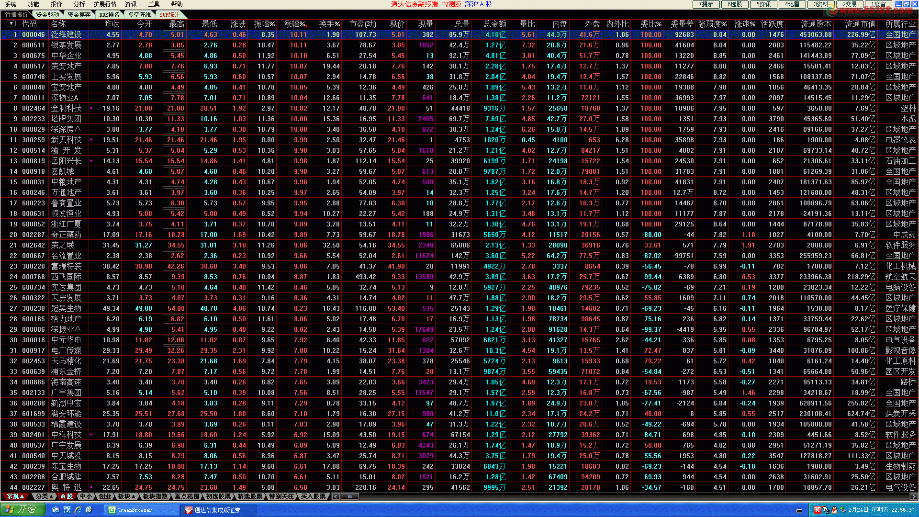The width and height of the screenshot is (919, 517).
Task: Launch Internet Explorer from quick launch
Action: coord(78,510)
